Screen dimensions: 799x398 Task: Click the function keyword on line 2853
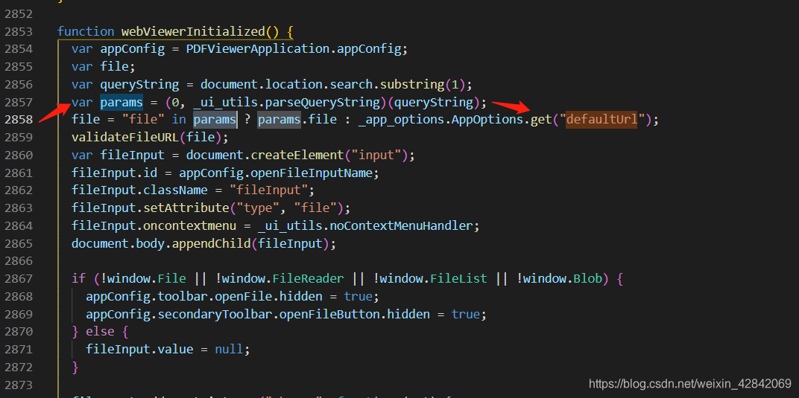(86, 31)
